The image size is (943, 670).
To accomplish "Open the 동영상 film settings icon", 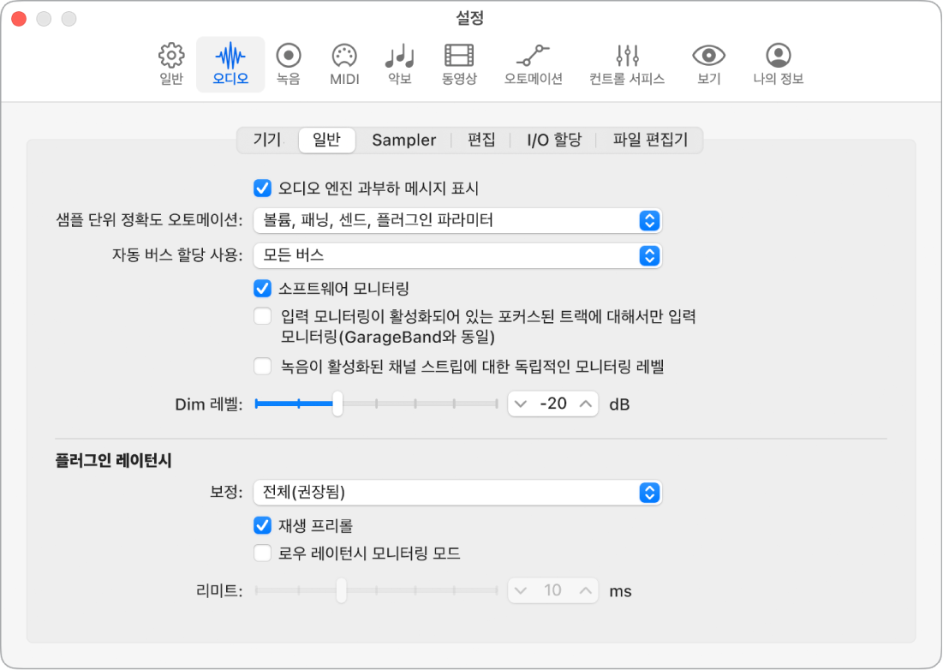I will (x=459, y=64).
